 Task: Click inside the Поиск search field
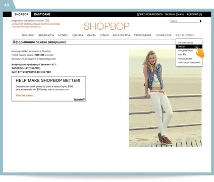click(184, 21)
